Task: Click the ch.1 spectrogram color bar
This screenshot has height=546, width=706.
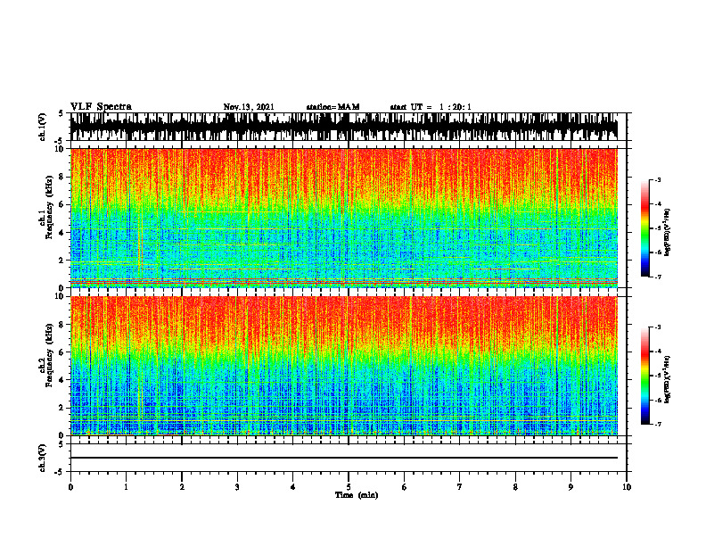Action: (644, 228)
